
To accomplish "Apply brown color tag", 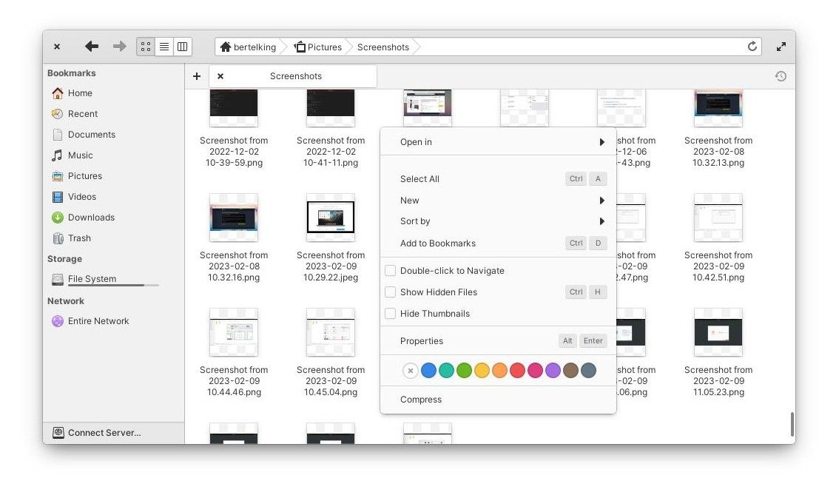I will pyautogui.click(x=570, y=370).
